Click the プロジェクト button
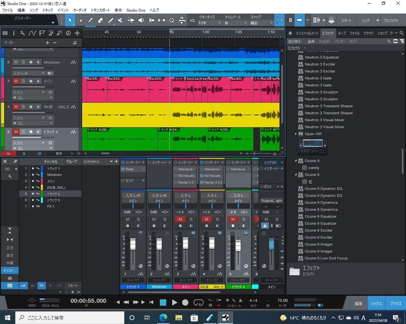Image resolution: width=406 pixels, height=324 pixels. click(391, 21)
